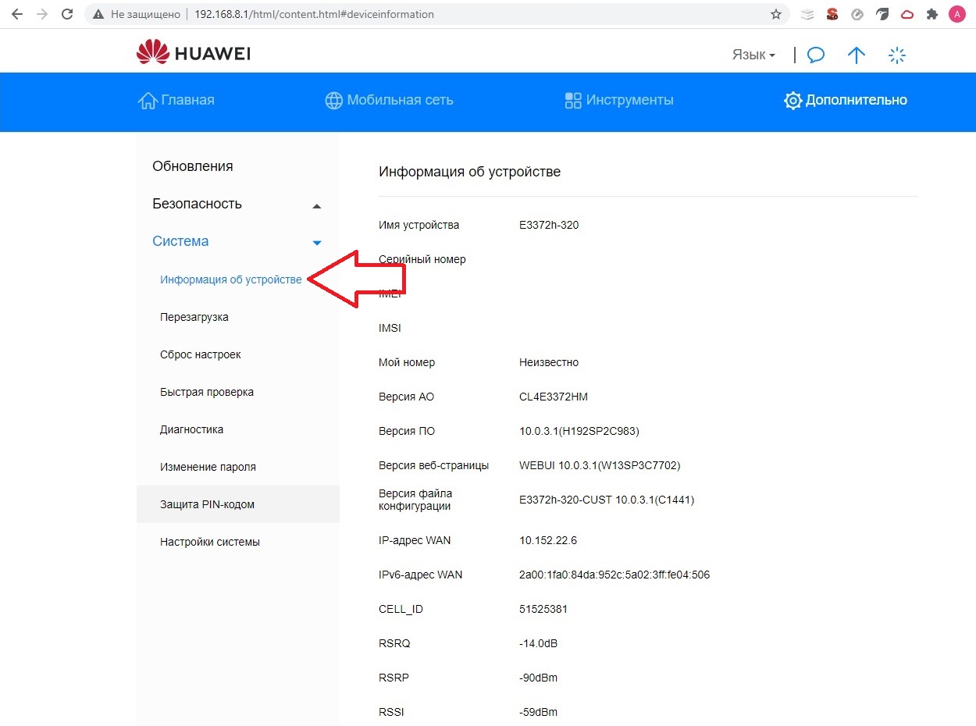Screen dimensions: 976x726
Task: Click WAN IP address 10.152.22.6
Action: [x=548, y=540]
